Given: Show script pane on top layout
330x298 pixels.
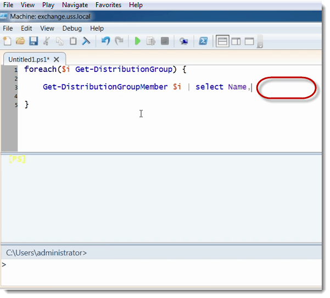Looking at the screenshot, I should tap(222, 41).
